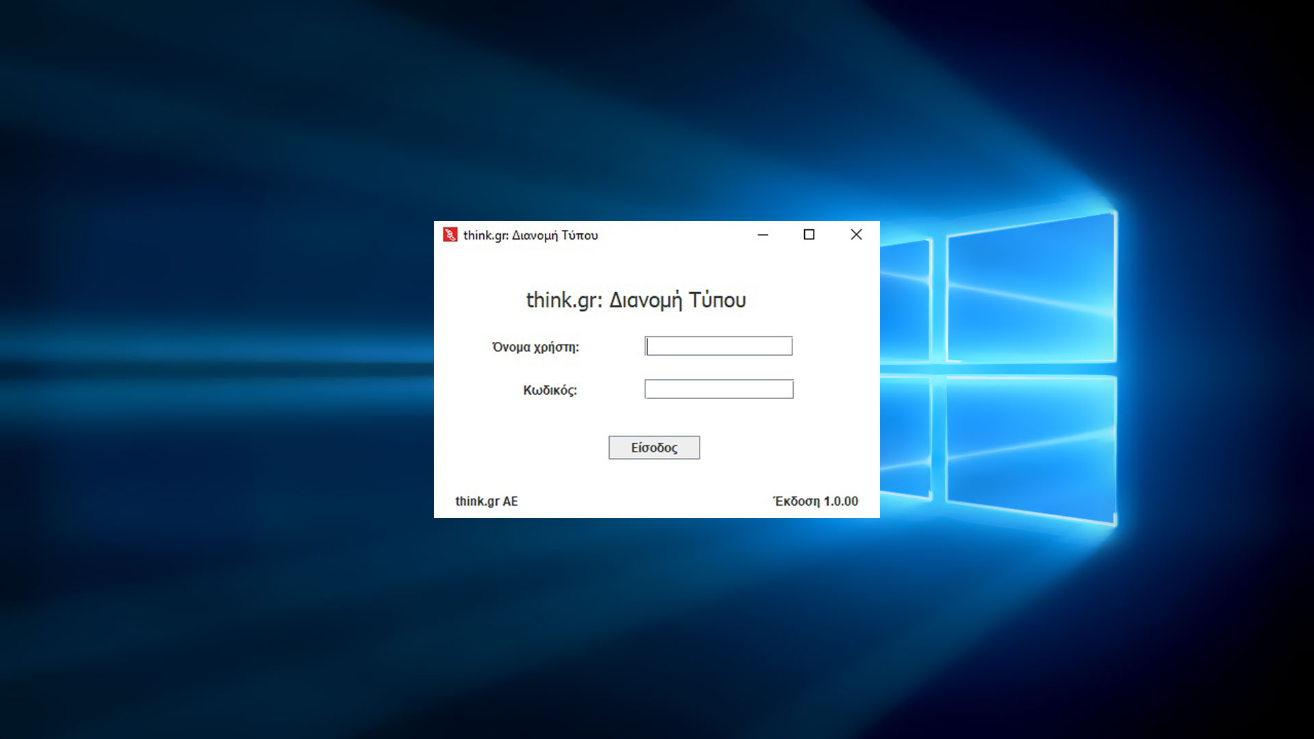The width and height of the screenshot is (1314, 739).
Task: Click the Έκδοση 1.0.00 version label
Action: coord(815,501)
